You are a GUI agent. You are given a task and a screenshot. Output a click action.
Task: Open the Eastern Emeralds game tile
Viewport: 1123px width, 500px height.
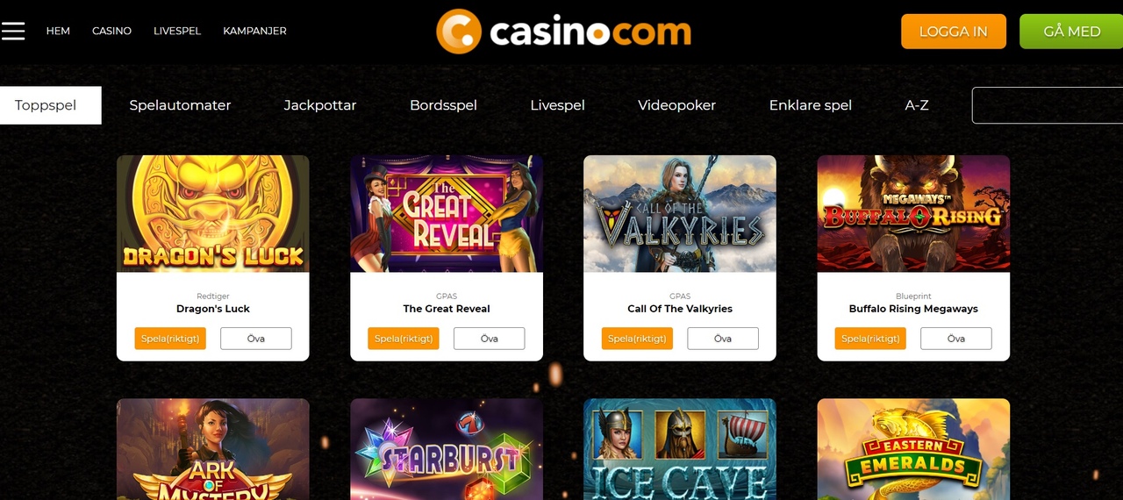tap(913, 449)
